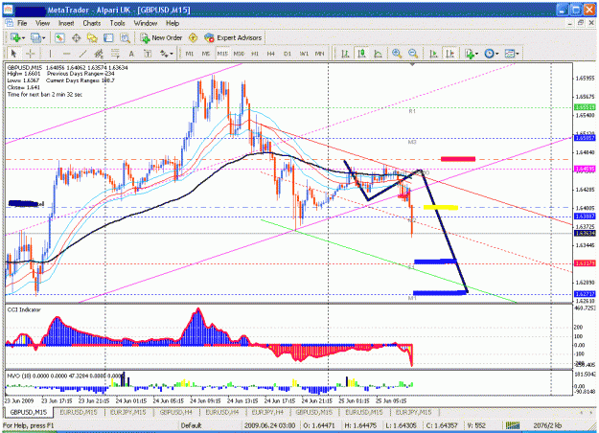This screenshot has width=599, height=433.
Task: Click the Expert Advisors button
Action: point(233,37)
